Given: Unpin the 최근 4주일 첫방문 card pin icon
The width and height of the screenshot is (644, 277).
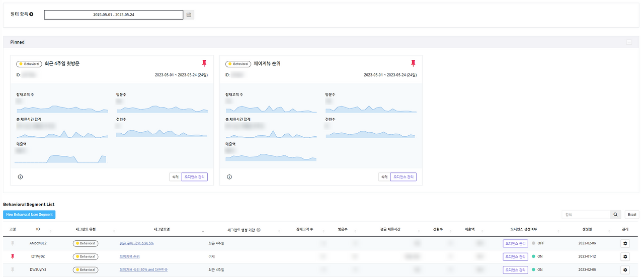Looking at the screenshot, I should tap(204, 63).
